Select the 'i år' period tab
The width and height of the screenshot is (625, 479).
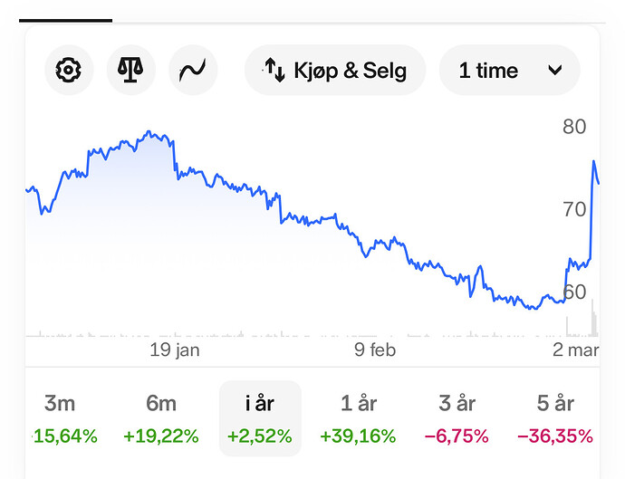click(260, 418)
